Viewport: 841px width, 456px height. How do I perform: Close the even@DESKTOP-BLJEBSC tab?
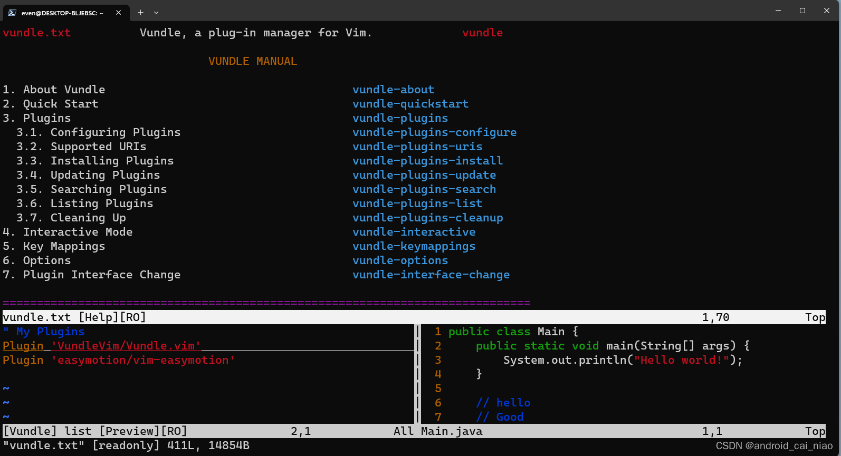coord(119,13)
